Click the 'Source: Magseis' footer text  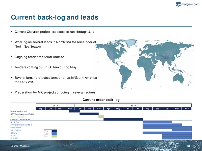click(x=20, y=146)
